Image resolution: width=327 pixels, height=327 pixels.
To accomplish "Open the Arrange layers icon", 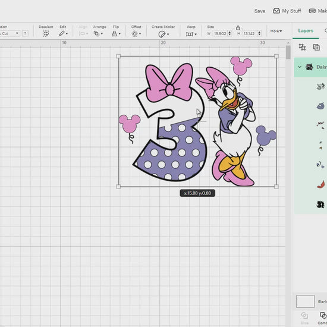I will click(96, 33).
